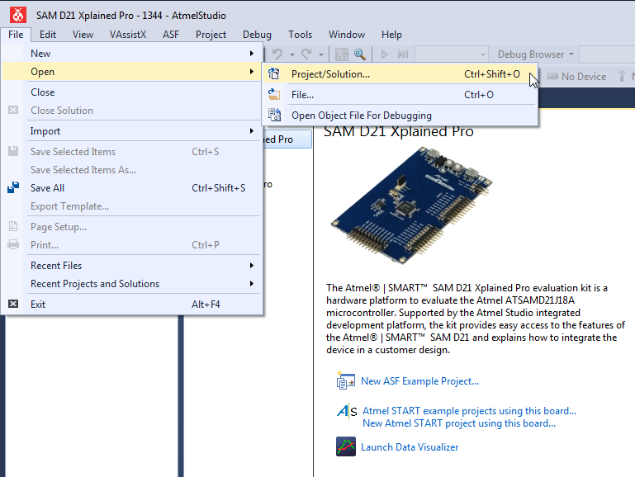Screen dimensions: 635x477
Task: Click the Atmel START logo icon
Action: point(347,412)
